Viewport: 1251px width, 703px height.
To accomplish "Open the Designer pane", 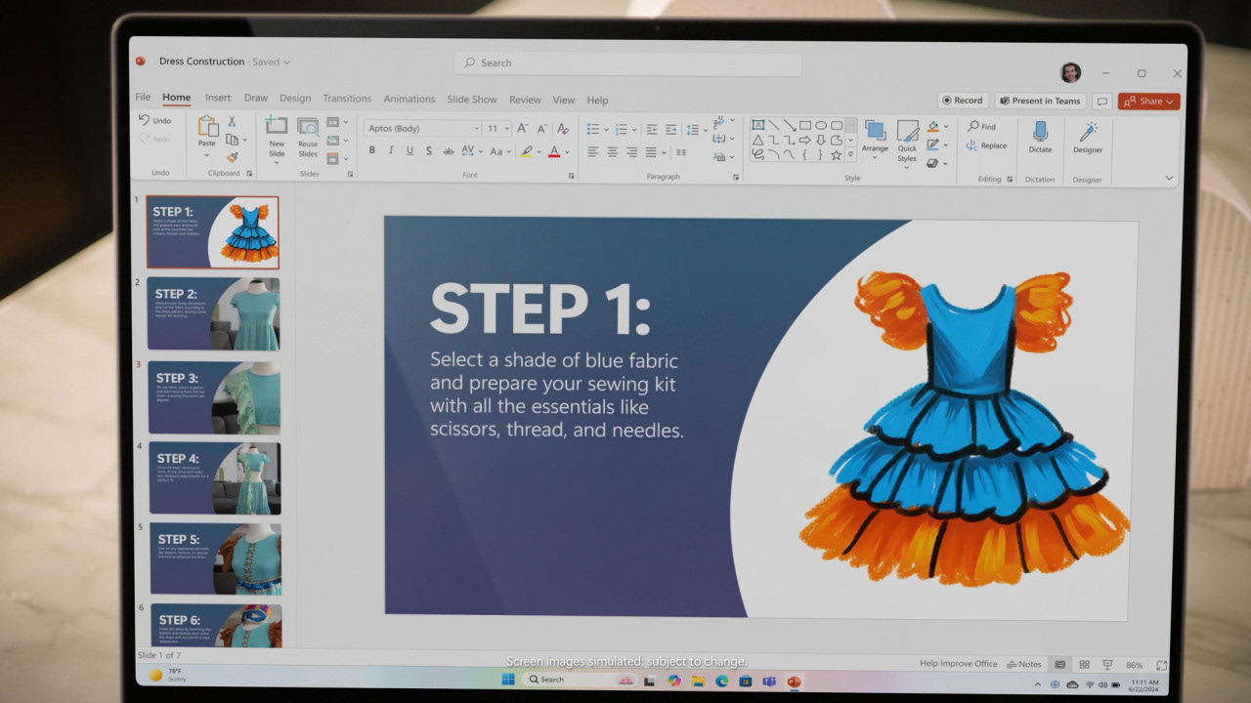I will (x=1088, y=138).
